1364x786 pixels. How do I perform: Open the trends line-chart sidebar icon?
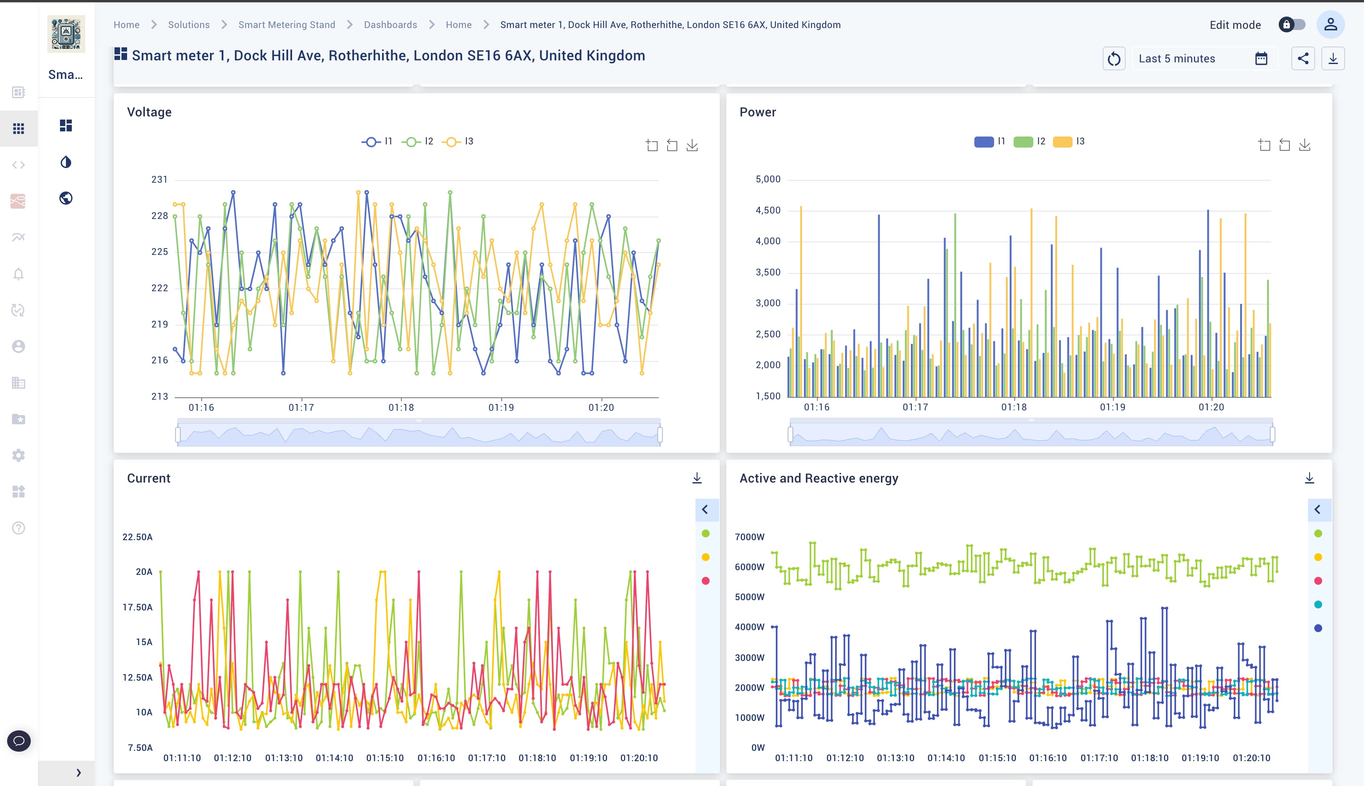coord(19,237)
